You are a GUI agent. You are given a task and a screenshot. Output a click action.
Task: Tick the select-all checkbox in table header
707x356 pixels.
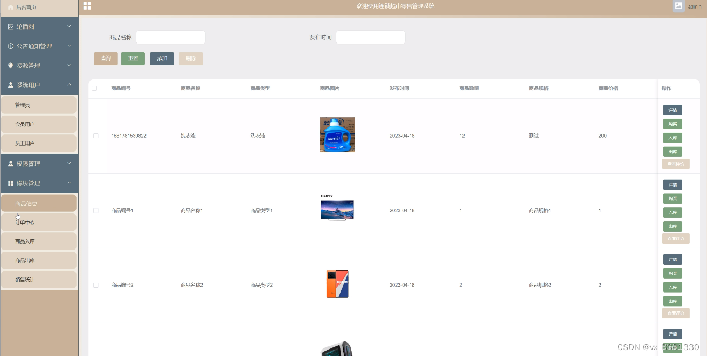95,88
